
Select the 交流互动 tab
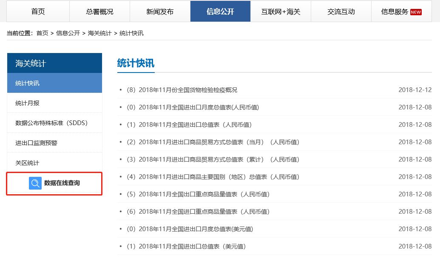[342, 12]
